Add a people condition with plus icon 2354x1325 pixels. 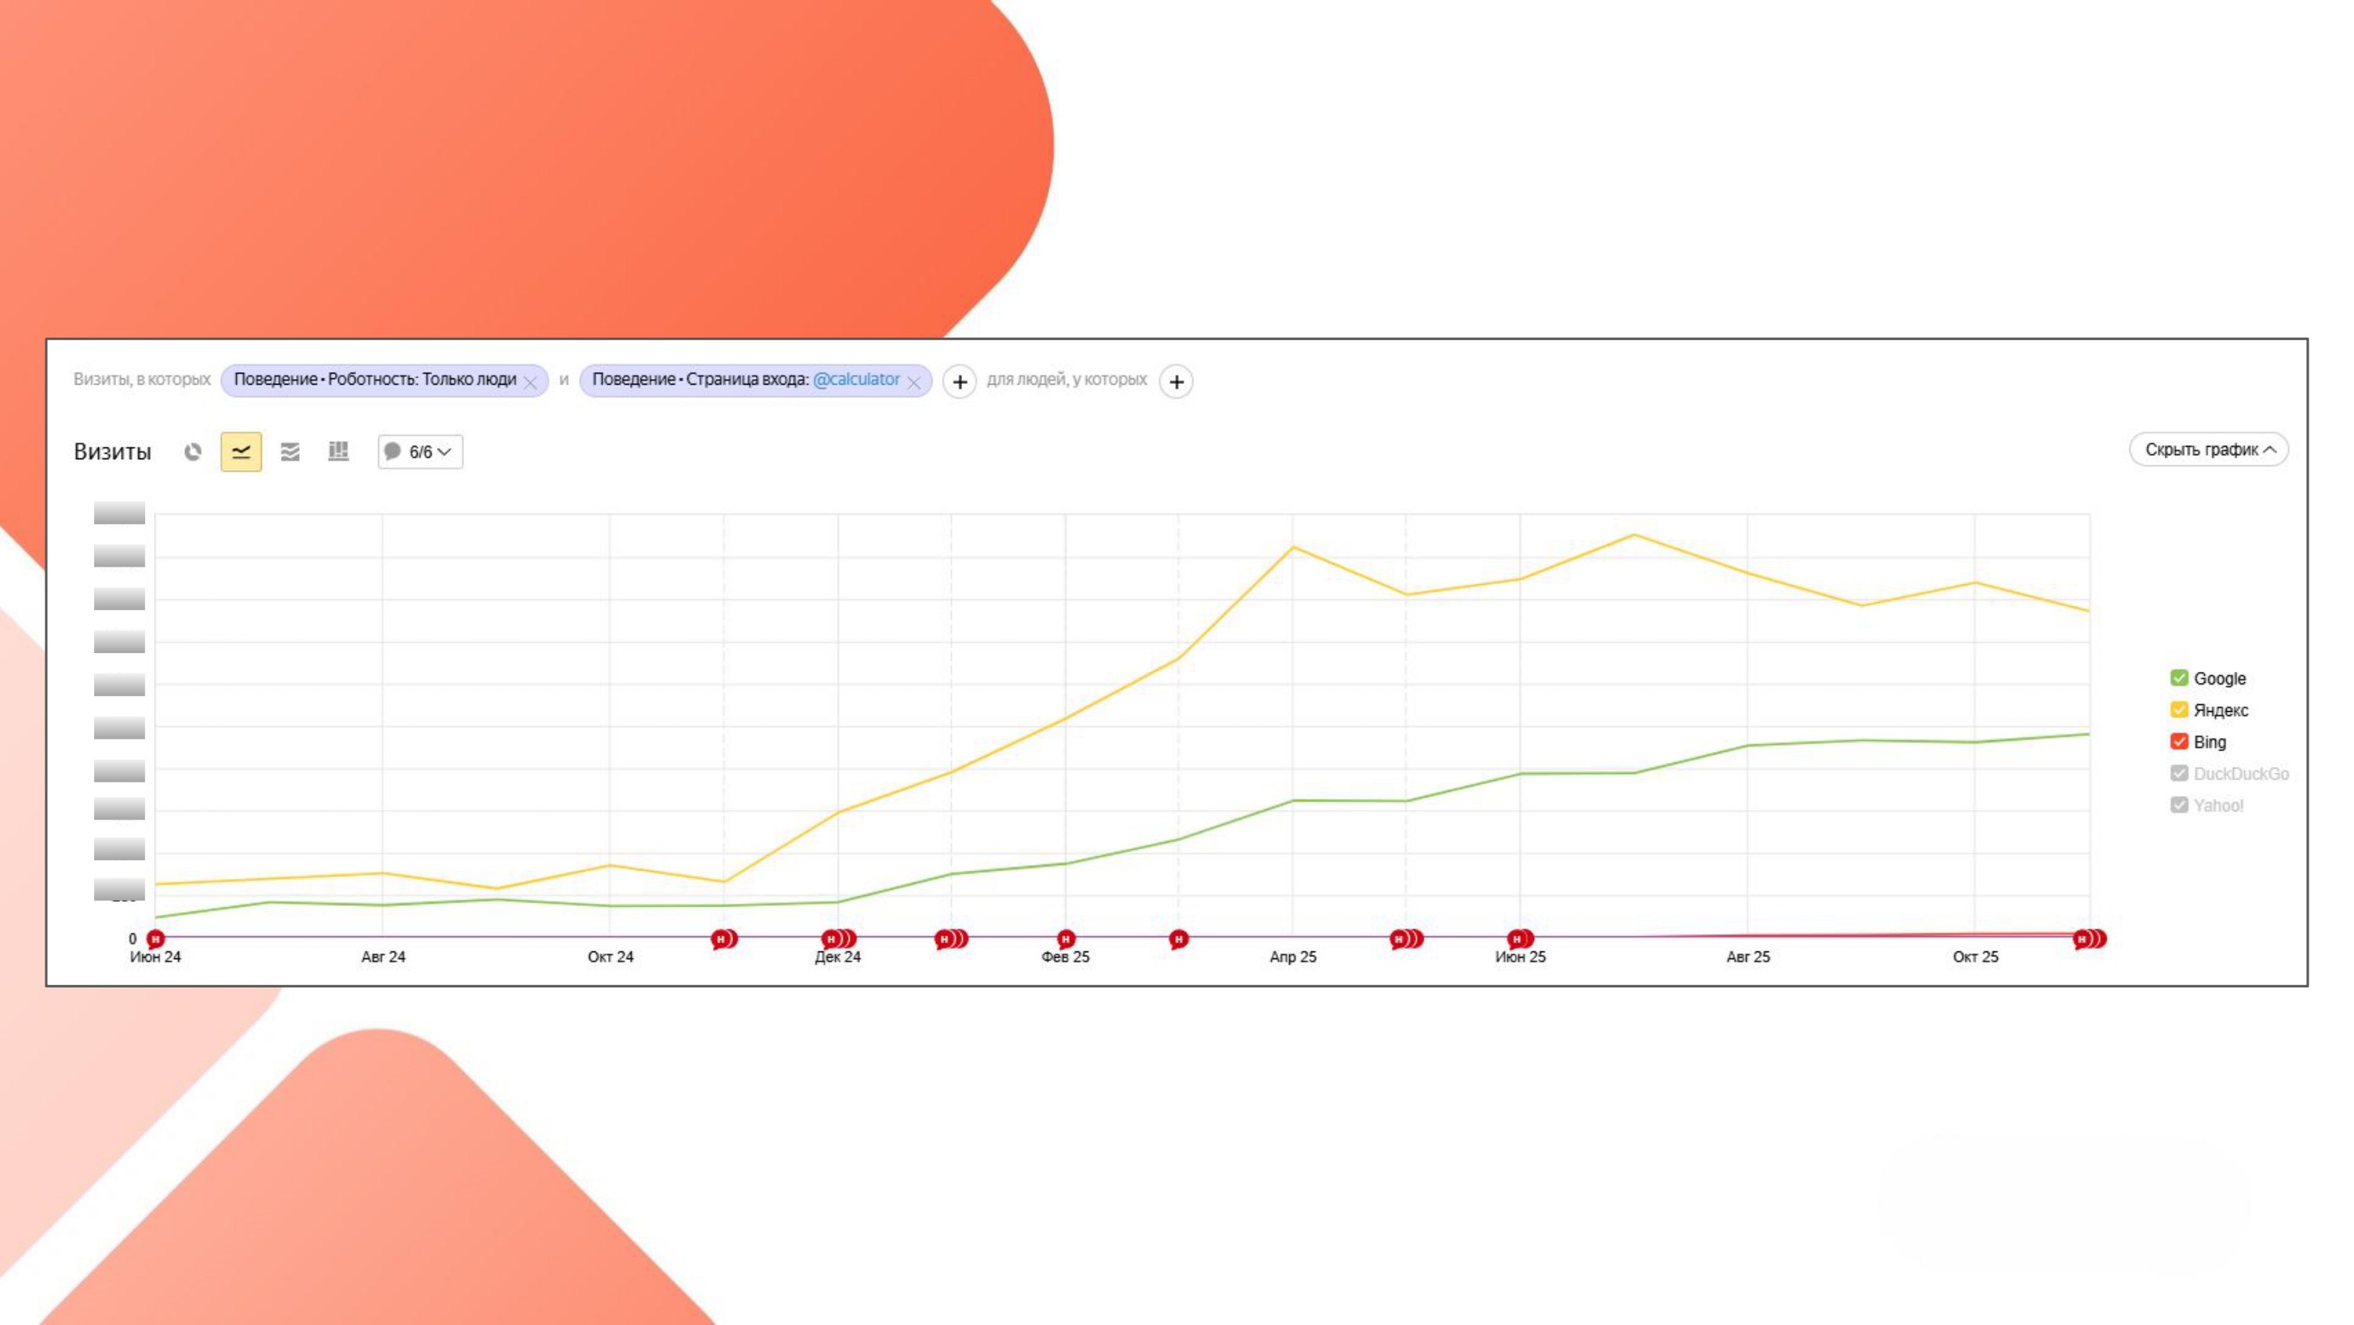[x=1176, y=381]
